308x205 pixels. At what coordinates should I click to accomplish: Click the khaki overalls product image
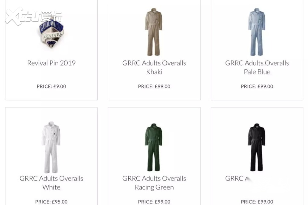(154, 32)
